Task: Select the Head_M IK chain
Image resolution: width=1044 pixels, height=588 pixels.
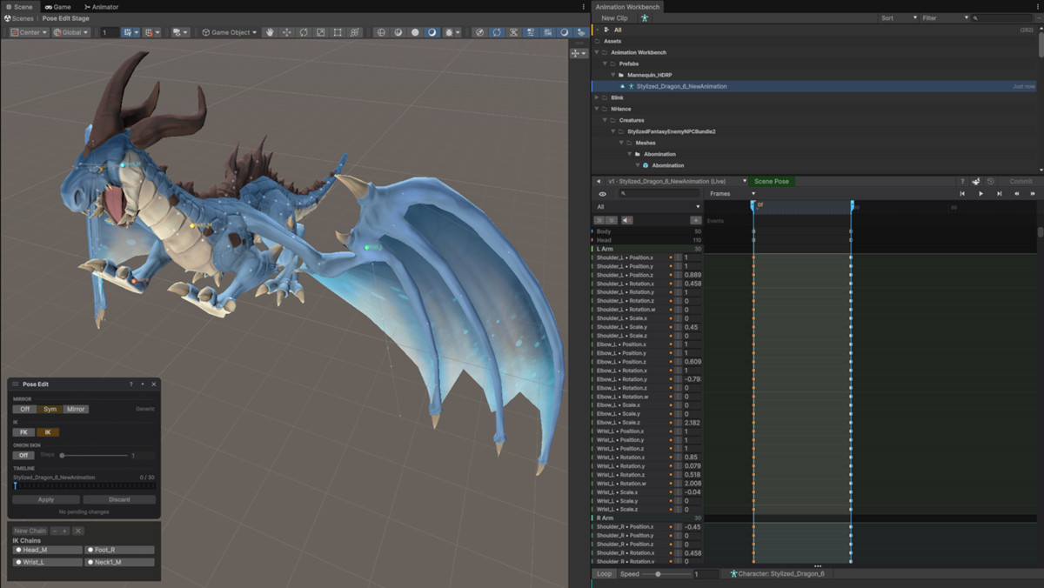Action: (48, 550)
